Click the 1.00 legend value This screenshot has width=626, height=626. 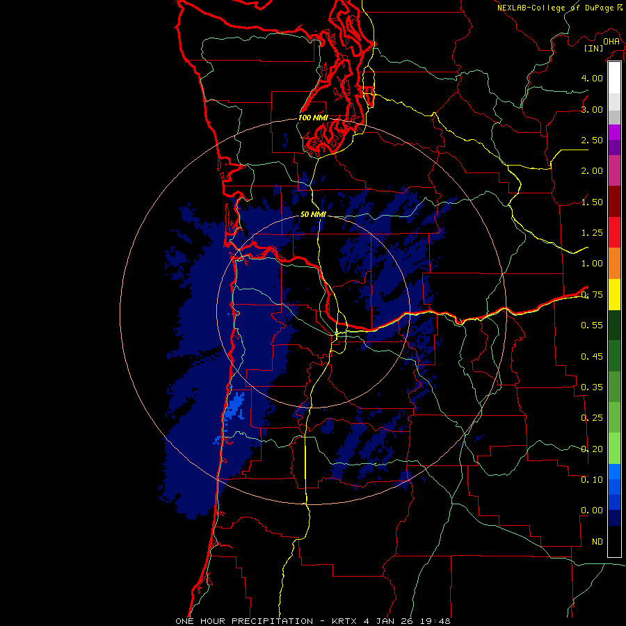592,264
